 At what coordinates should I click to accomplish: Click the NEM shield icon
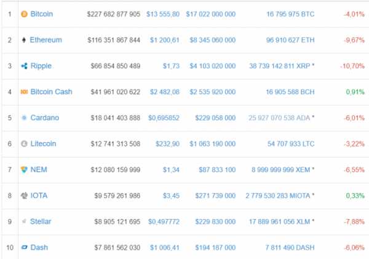point(24,170)
